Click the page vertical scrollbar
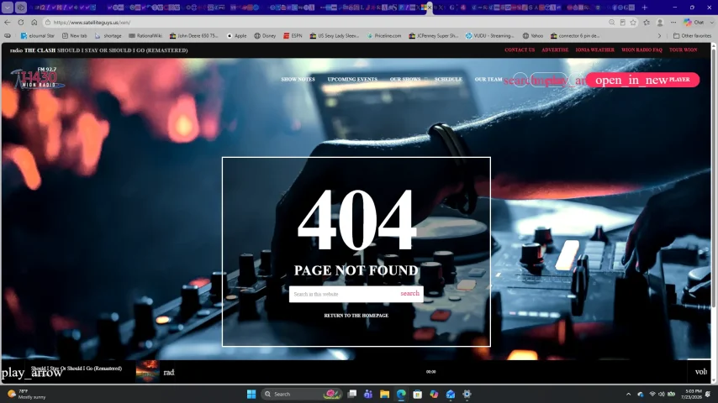Image resolution: width=718 pixels, height=403 pixels. click(x=714, y=176)
